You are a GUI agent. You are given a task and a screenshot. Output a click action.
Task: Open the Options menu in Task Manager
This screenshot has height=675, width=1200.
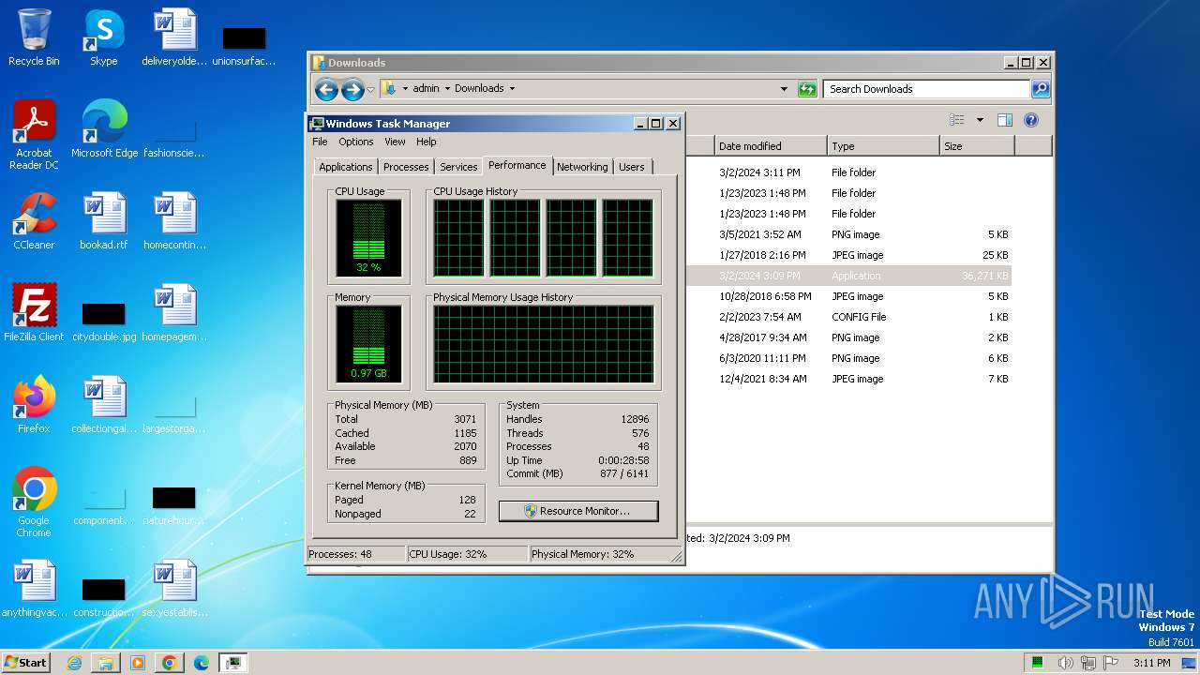[356, 142]
